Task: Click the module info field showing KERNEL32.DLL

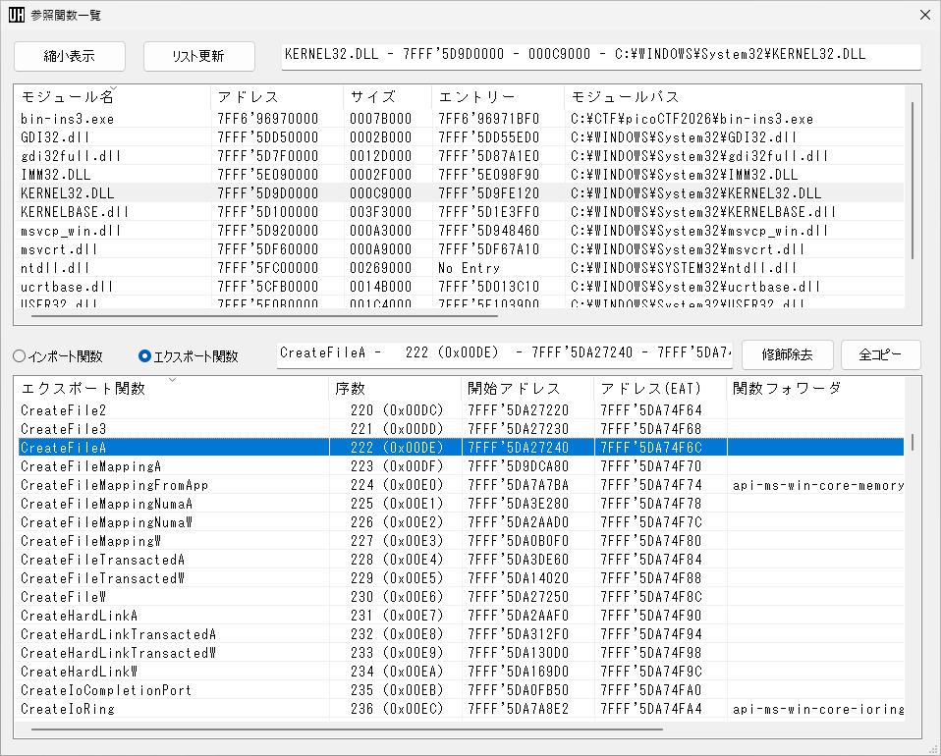Action: coord(600,56)
